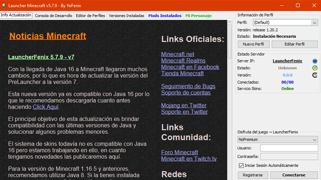Click the news panel scroll-up arrow

coord(230,22)
